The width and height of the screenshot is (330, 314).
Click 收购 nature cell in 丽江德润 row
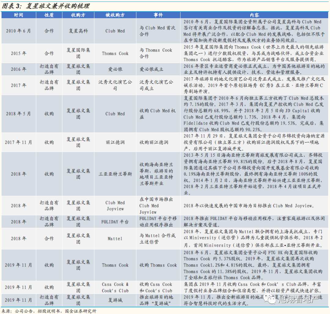pyautogui.click(x=49, y=142)
